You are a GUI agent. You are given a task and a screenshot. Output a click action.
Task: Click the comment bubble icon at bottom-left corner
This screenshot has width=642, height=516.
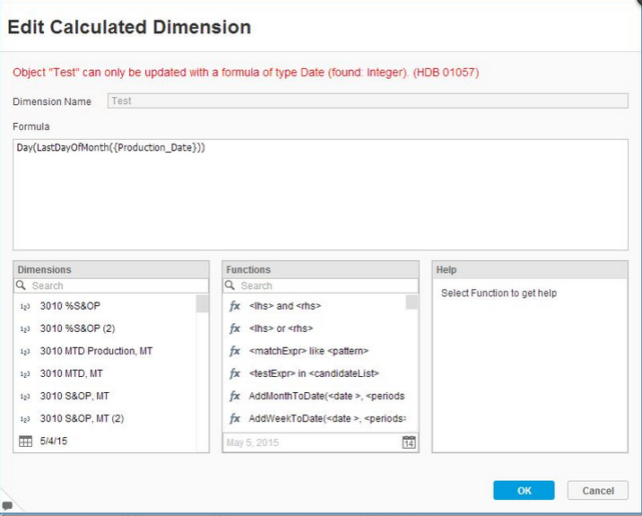tap(7, 505)
